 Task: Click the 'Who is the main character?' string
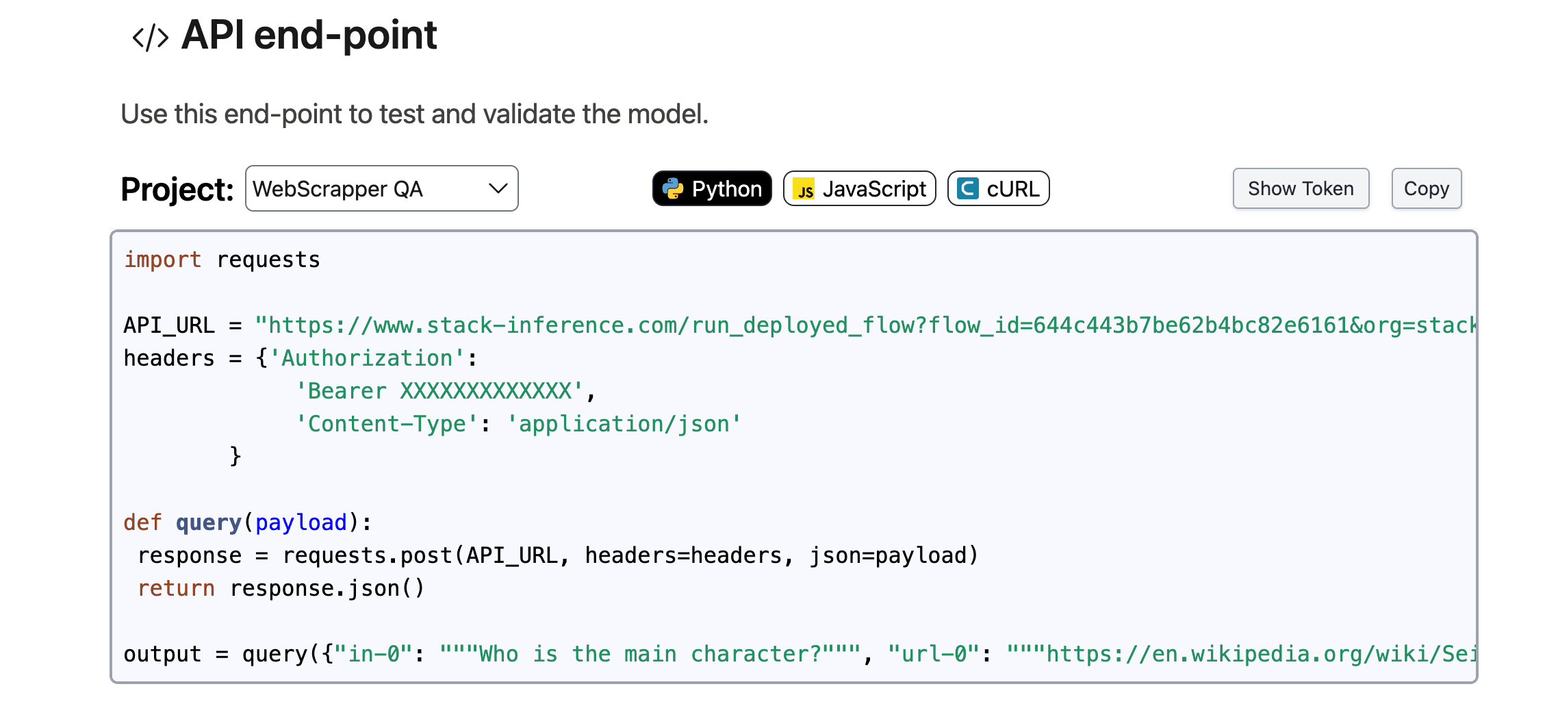pos(650,654)
